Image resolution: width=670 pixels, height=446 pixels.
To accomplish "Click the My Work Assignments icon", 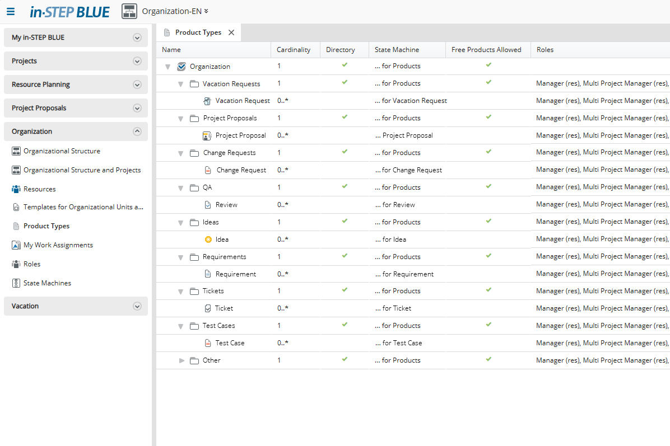I will coord(16,245).
